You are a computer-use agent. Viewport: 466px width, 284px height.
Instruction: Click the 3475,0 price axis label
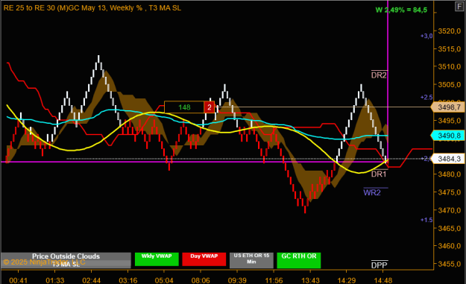450,192
